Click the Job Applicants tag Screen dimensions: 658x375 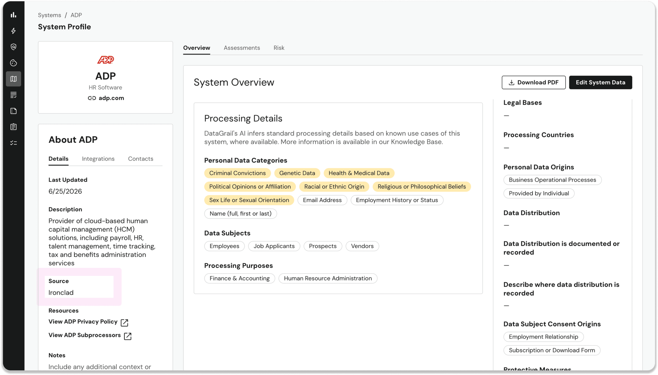(274, 246)
